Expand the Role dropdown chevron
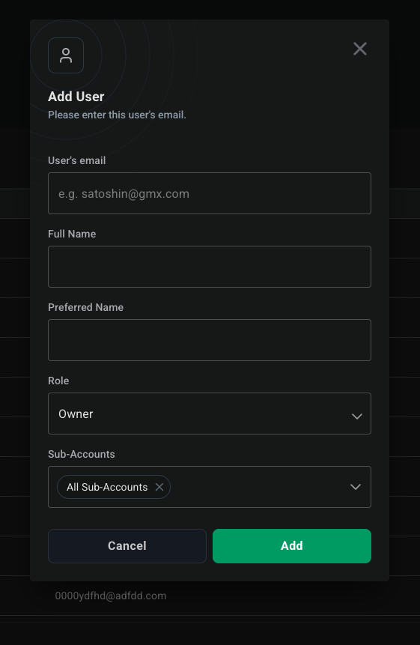This screenshot has width=420, height=645. tap(356, 417)
